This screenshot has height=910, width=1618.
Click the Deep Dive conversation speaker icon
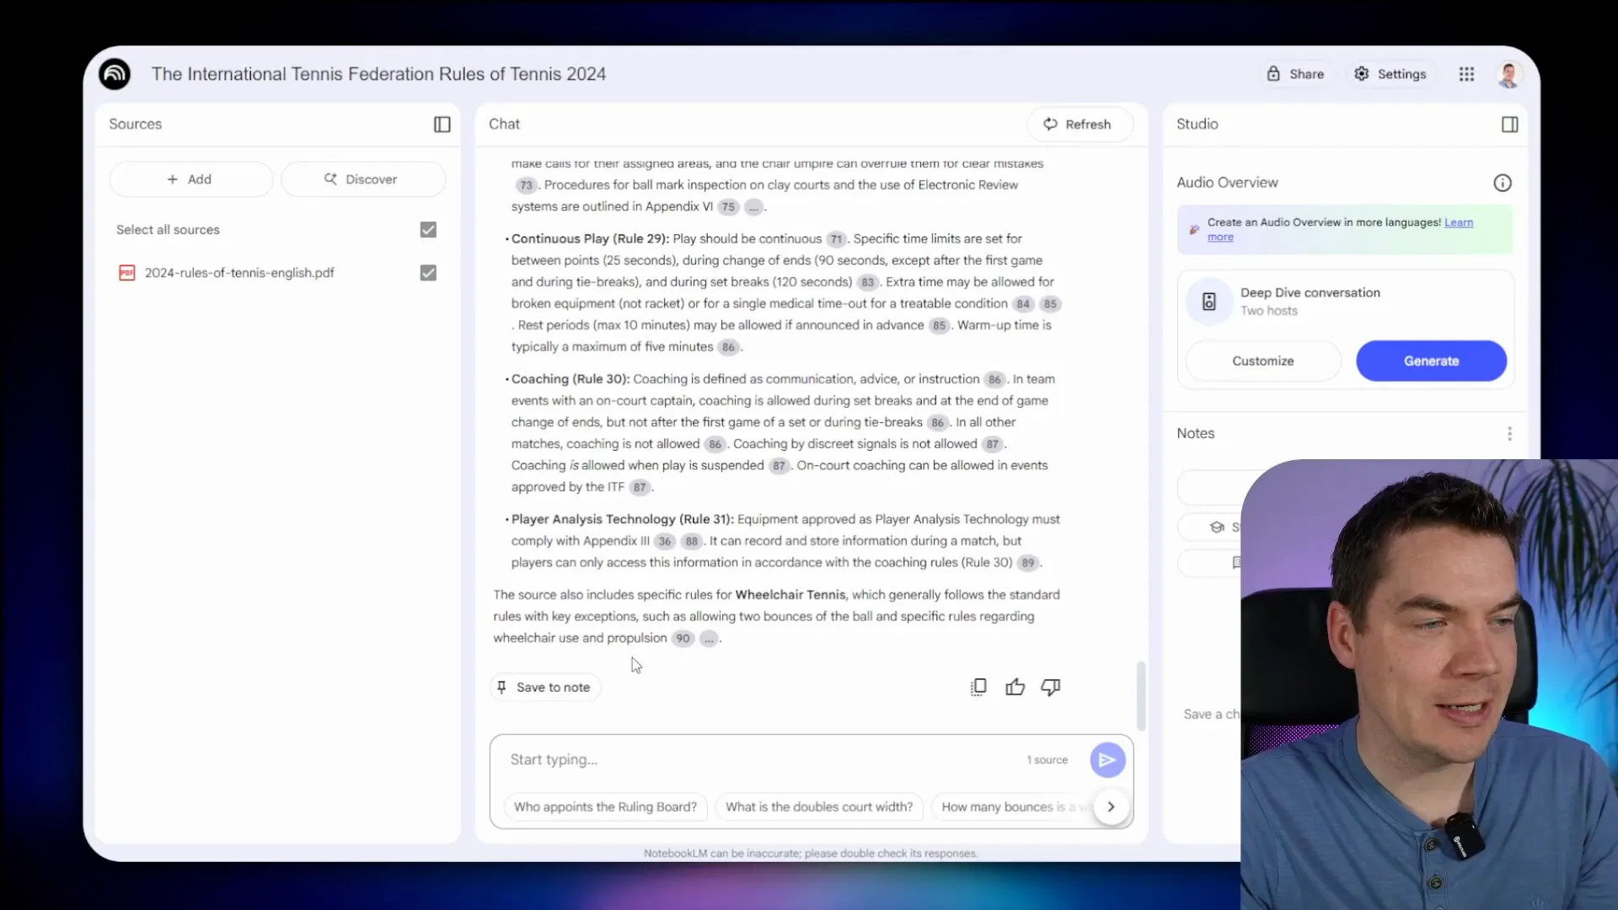pos(1209,302)
